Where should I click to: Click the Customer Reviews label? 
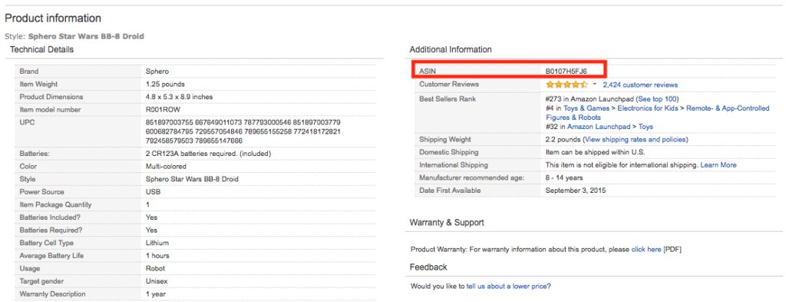coord(448,84)
